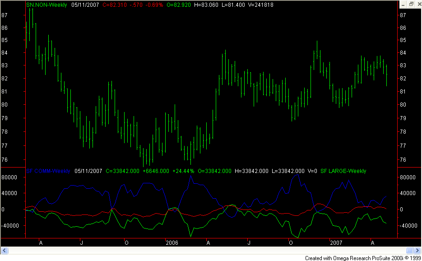Click the O=82.920 open value

coord(179,5)
